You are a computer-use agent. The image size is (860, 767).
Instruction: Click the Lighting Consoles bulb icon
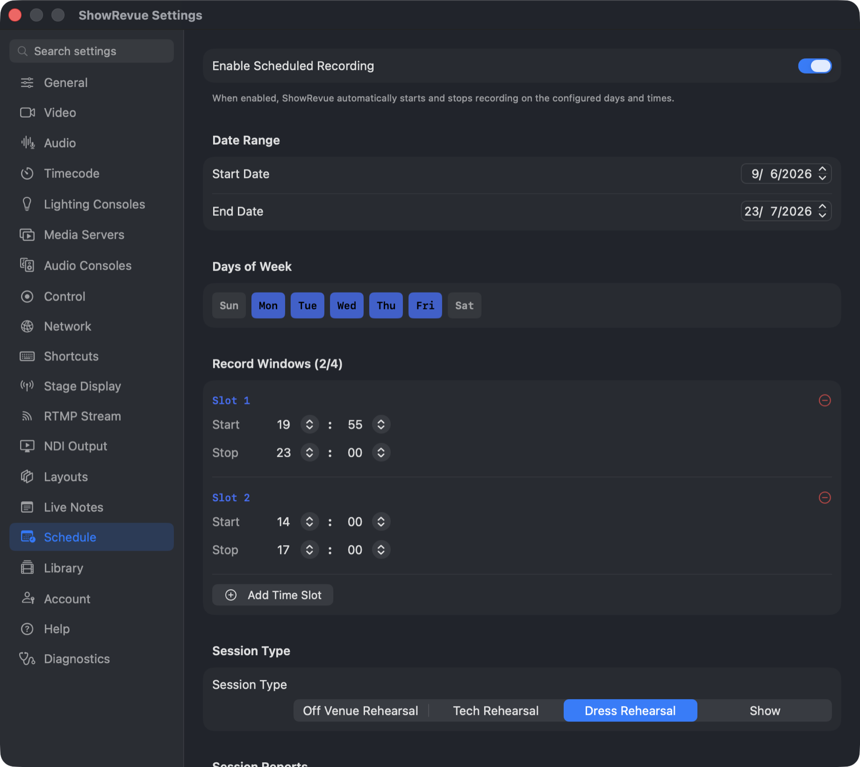27,204
